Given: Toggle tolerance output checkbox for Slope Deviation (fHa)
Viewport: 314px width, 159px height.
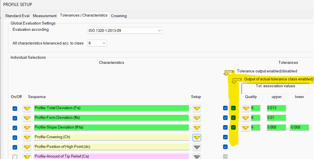Looking at the screenshot, I should coord(225,127).
